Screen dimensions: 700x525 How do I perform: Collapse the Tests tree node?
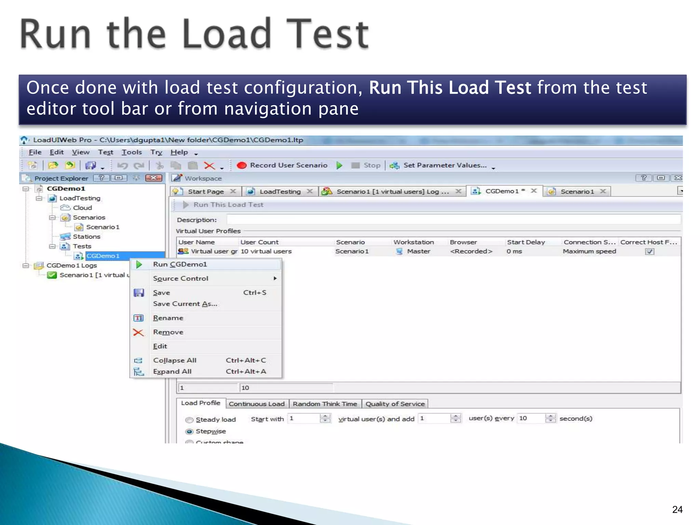[52, 246]
